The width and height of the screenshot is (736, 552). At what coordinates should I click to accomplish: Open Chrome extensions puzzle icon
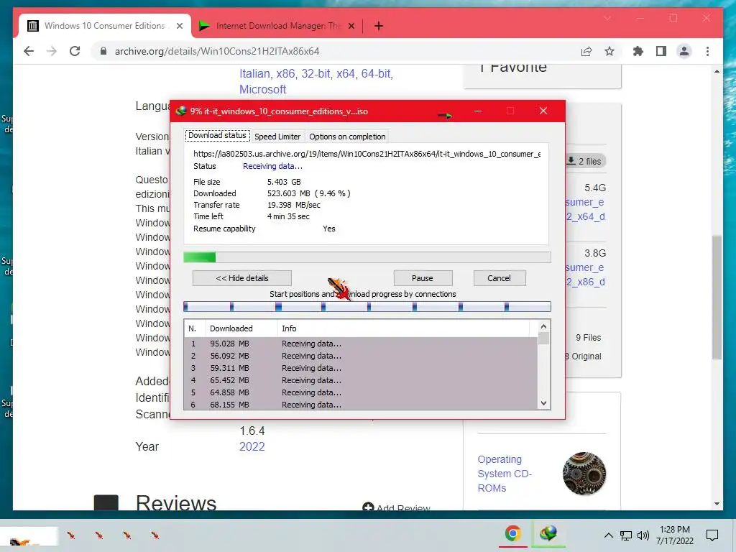638,51
